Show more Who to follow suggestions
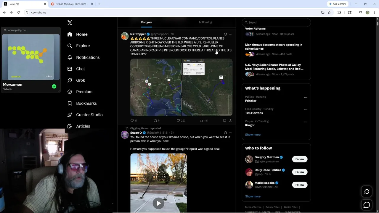The image size is (379, 213). (x=253, y=196)
